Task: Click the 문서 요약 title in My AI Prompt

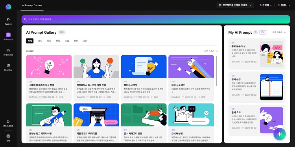Action: click(x=236, y=113)
